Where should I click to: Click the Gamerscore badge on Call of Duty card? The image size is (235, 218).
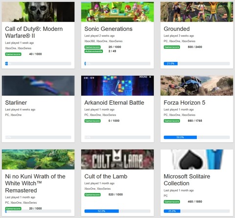click(13, 54)
